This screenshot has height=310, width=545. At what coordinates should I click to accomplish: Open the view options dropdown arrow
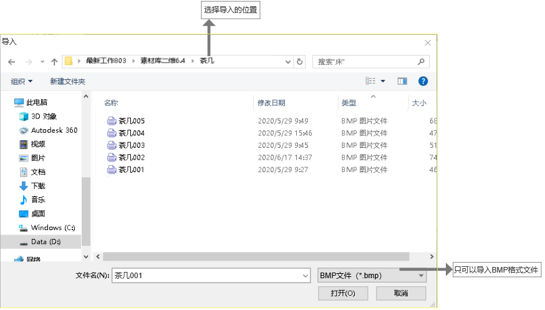point(383,81)
